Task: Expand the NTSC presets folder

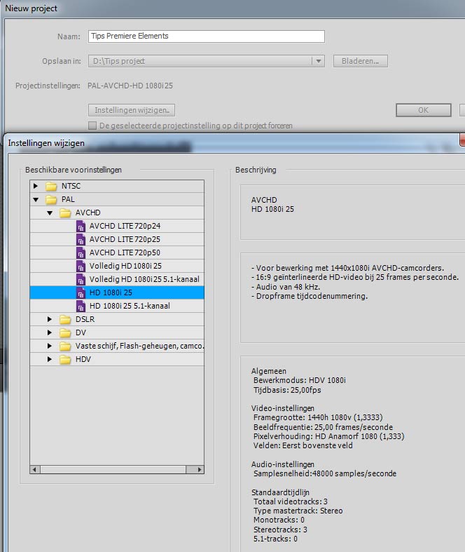Action: (x=36, y=186)
